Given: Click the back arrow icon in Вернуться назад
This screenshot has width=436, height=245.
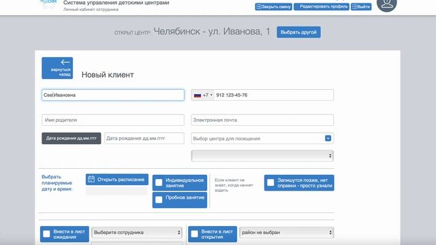Looking at the screenshot, I should coord(65,62).
